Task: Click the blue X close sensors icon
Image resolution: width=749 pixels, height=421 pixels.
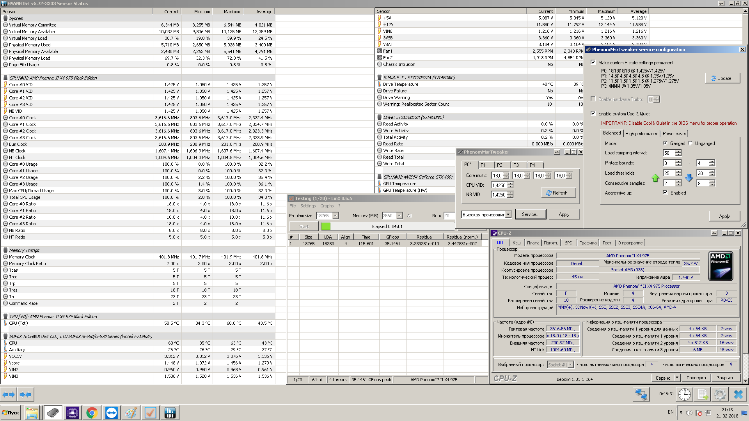Action: pos(738,394)
